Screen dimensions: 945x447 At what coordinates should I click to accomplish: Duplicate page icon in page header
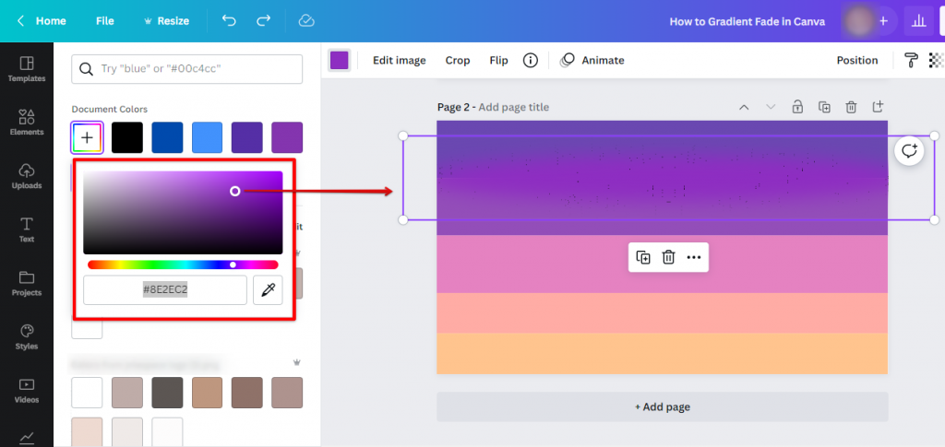(x=824, y=108)
